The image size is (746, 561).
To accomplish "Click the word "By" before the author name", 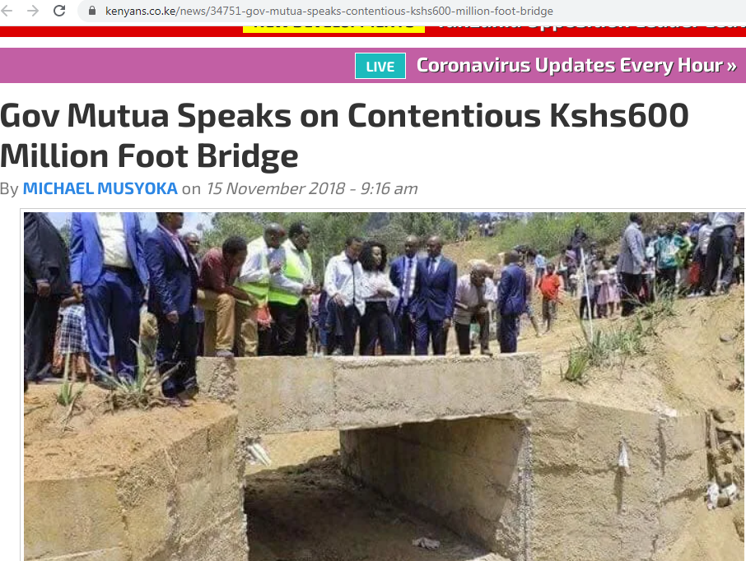I will point(9,189).
